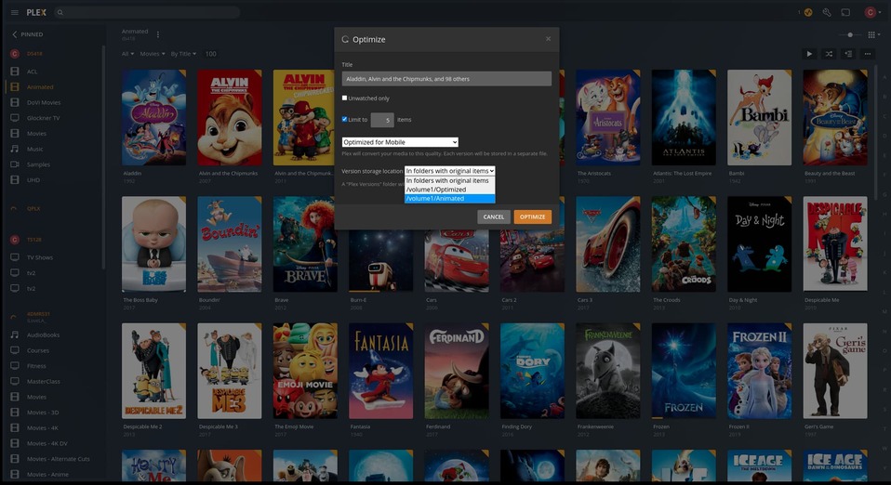Click the Finding Dory title link
This screenshot has height=485, width=891.
tap(516, 426)
